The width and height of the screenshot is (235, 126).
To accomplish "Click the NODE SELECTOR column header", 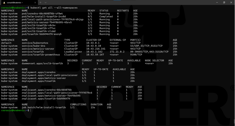I will (154, 60).
